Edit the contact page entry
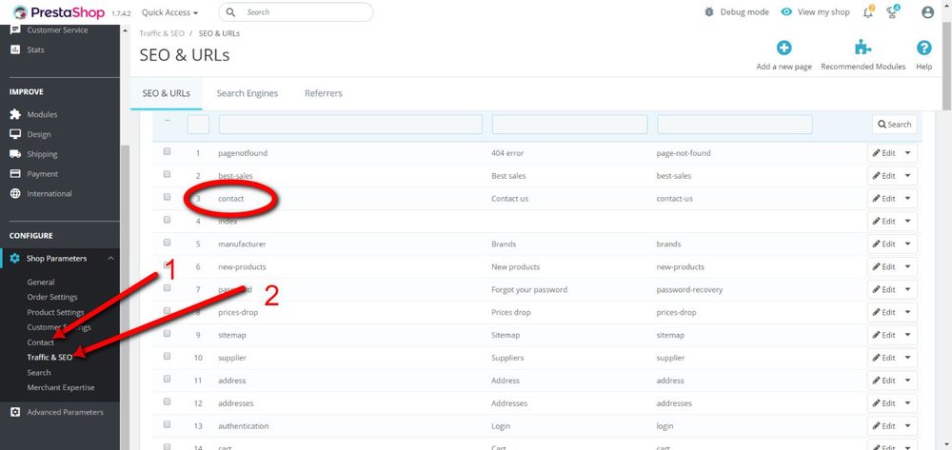 click(884, 198)
